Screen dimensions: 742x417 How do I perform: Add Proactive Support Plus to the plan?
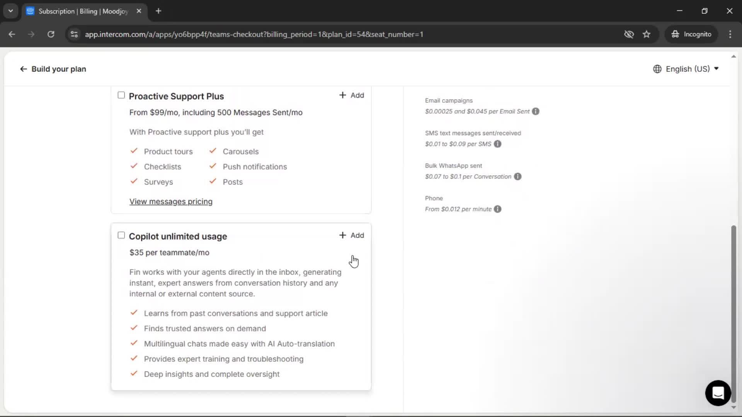(351, 95)
